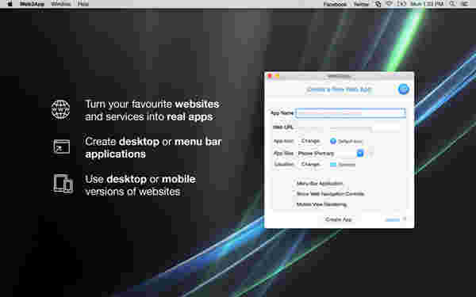
Task: Open the Help menu
Action: tap(83, 4)
